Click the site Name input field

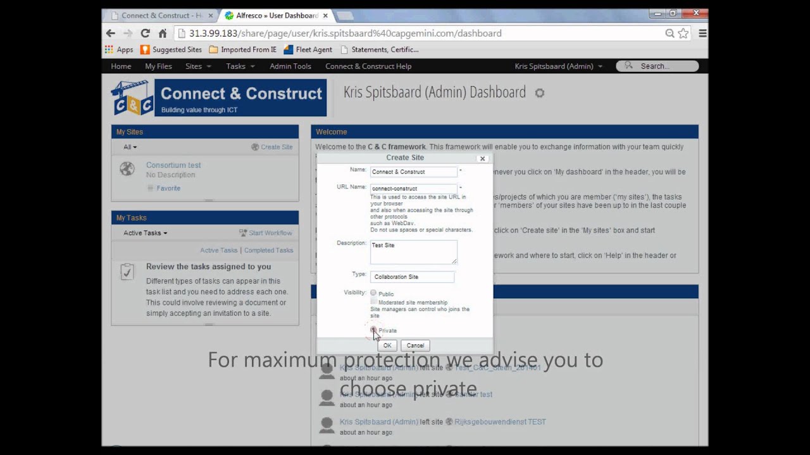point(413,172)
